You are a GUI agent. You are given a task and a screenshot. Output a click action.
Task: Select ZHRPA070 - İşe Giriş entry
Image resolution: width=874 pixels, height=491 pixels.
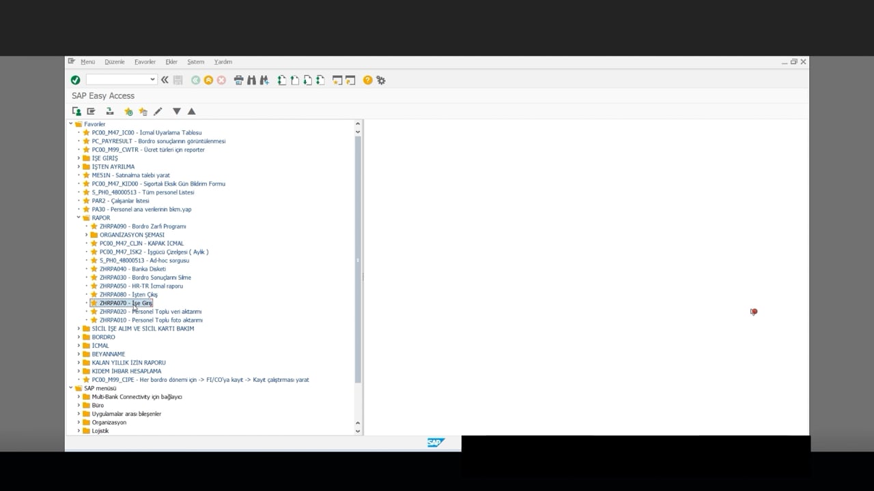pos(126,303)
